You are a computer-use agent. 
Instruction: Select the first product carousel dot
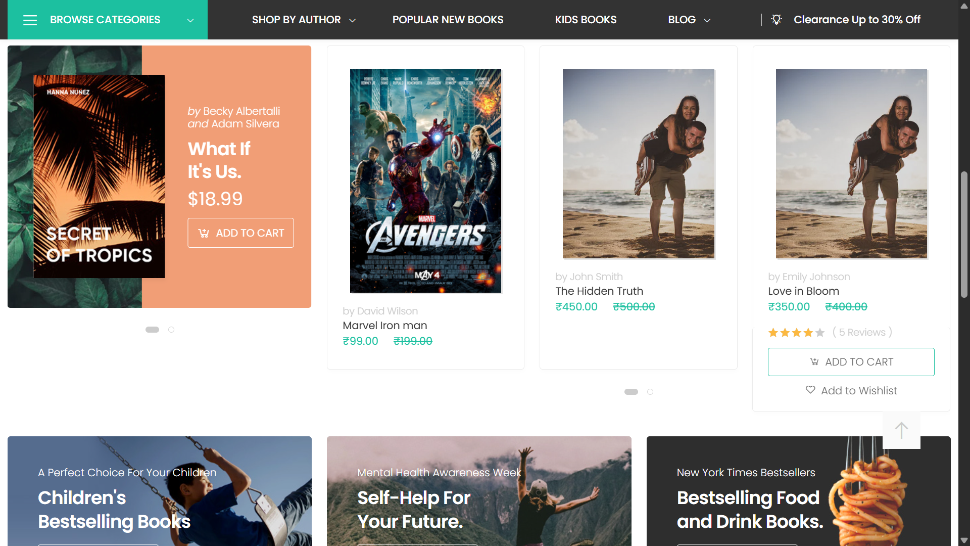(x=631, y=392)
